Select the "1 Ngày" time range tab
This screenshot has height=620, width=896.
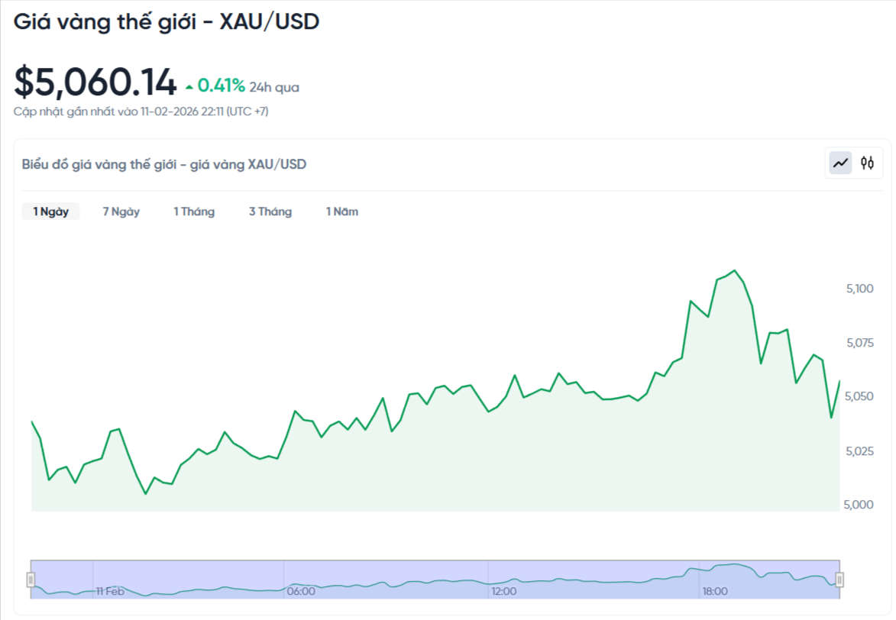[x=50, y=212]
